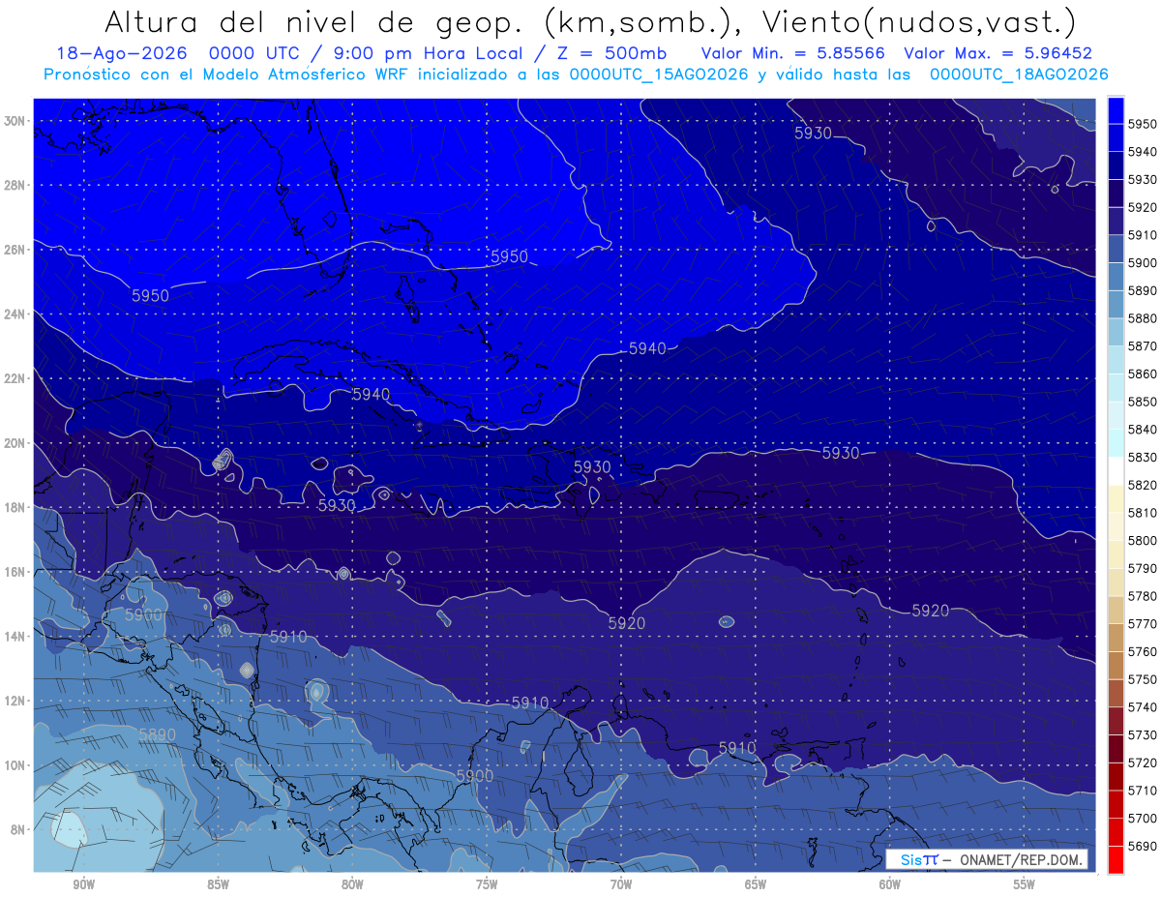Click the '55W' longitude axis label
The width and height of the screenshot is (1161, 897).
(1025, 884)
